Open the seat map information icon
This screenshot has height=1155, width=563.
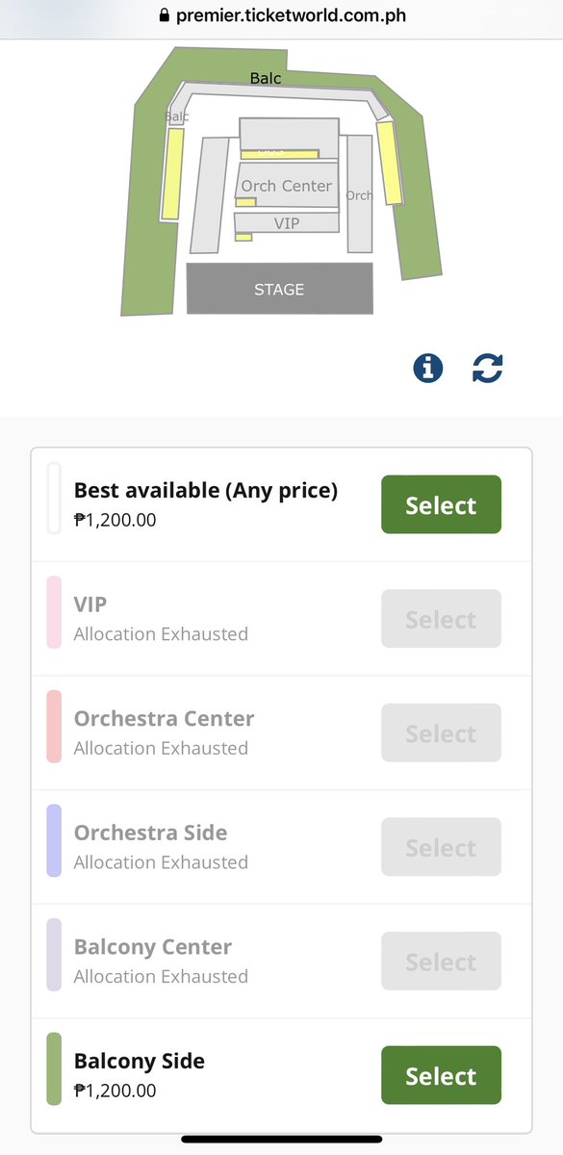428,368
